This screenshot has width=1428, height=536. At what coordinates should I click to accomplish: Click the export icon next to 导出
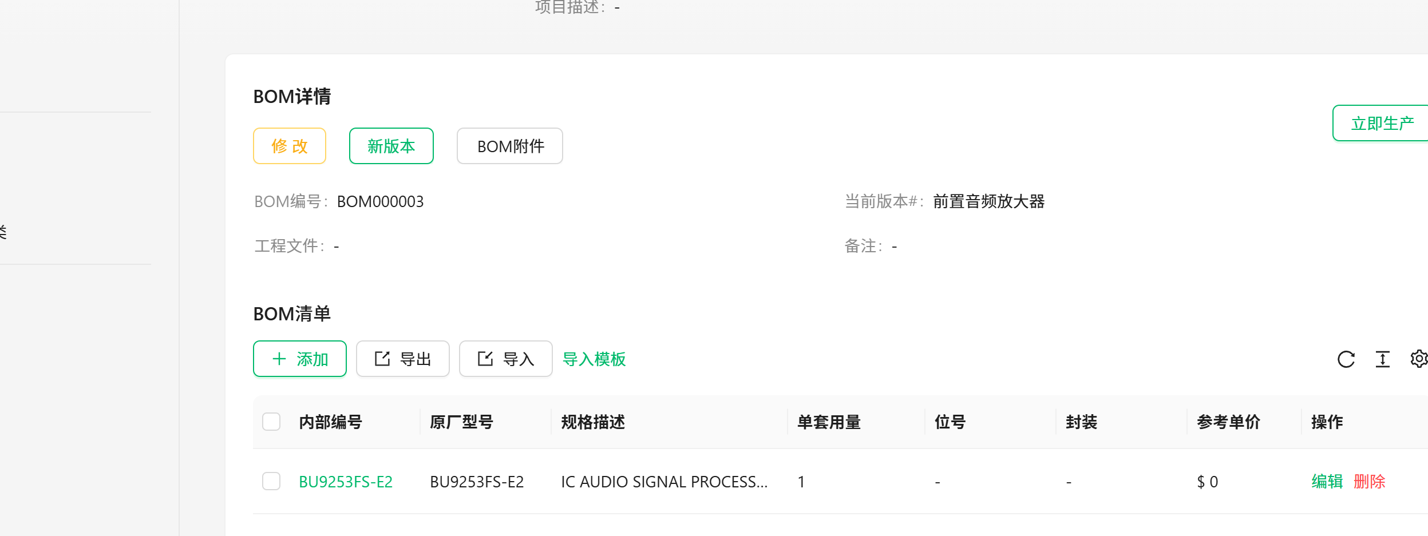(x=382, y=359)
